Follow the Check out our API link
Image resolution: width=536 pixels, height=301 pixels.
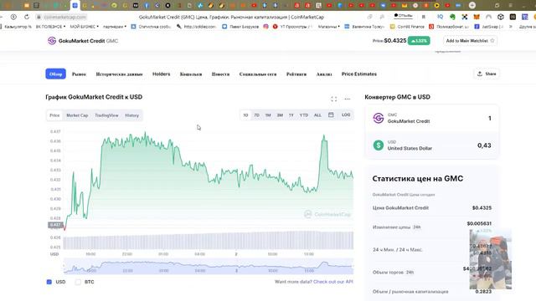[x=333, y=282]
